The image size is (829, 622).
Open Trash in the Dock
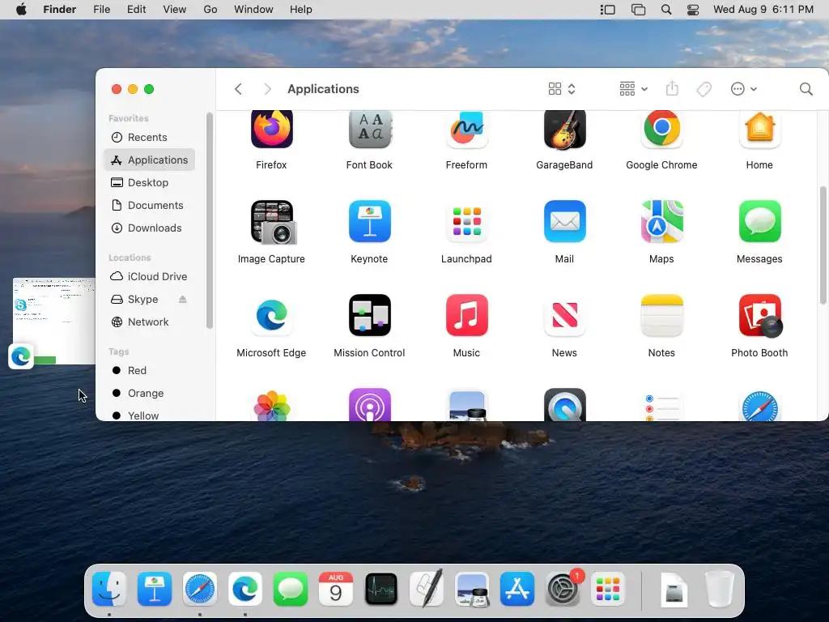[x=719, y=590]
